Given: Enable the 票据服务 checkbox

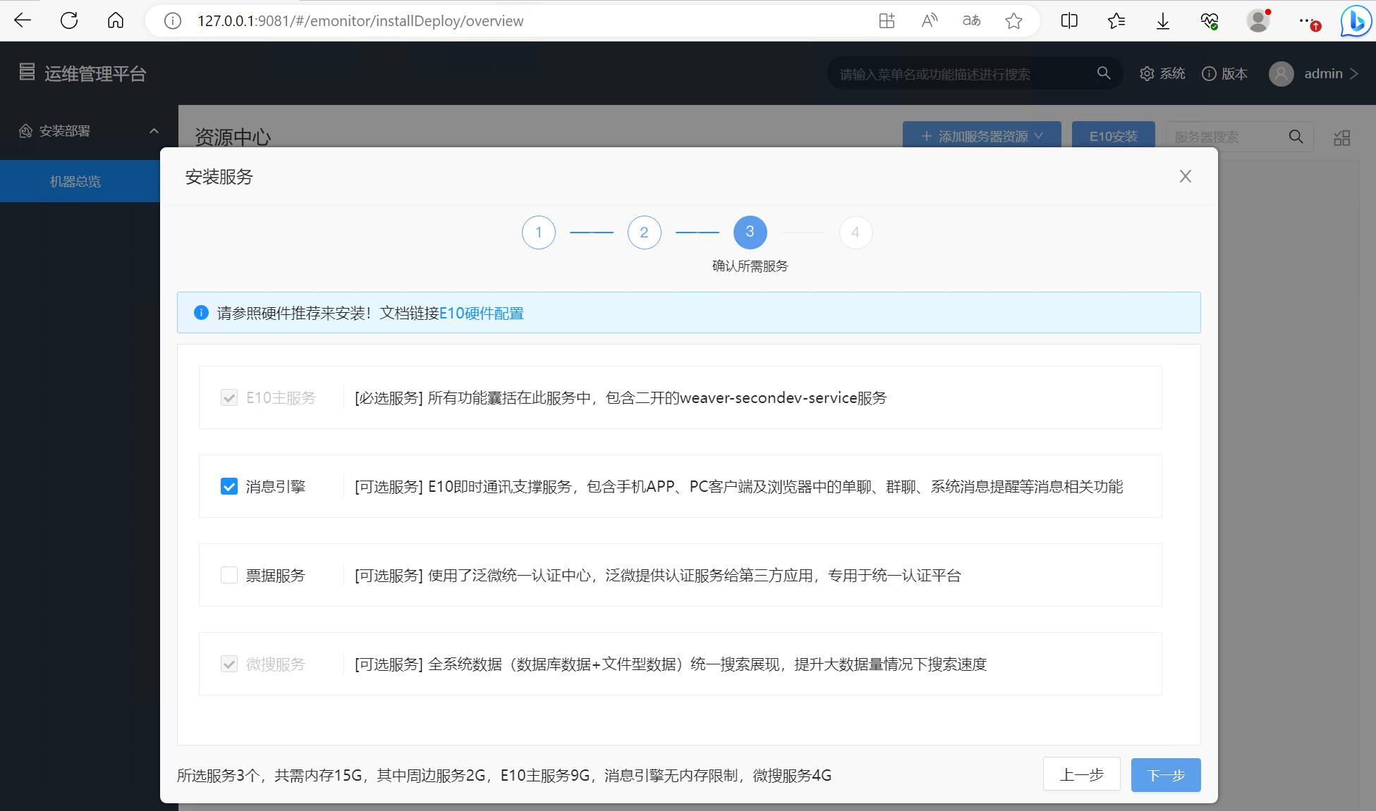Looking at the screenshot, I should (229, 575).
